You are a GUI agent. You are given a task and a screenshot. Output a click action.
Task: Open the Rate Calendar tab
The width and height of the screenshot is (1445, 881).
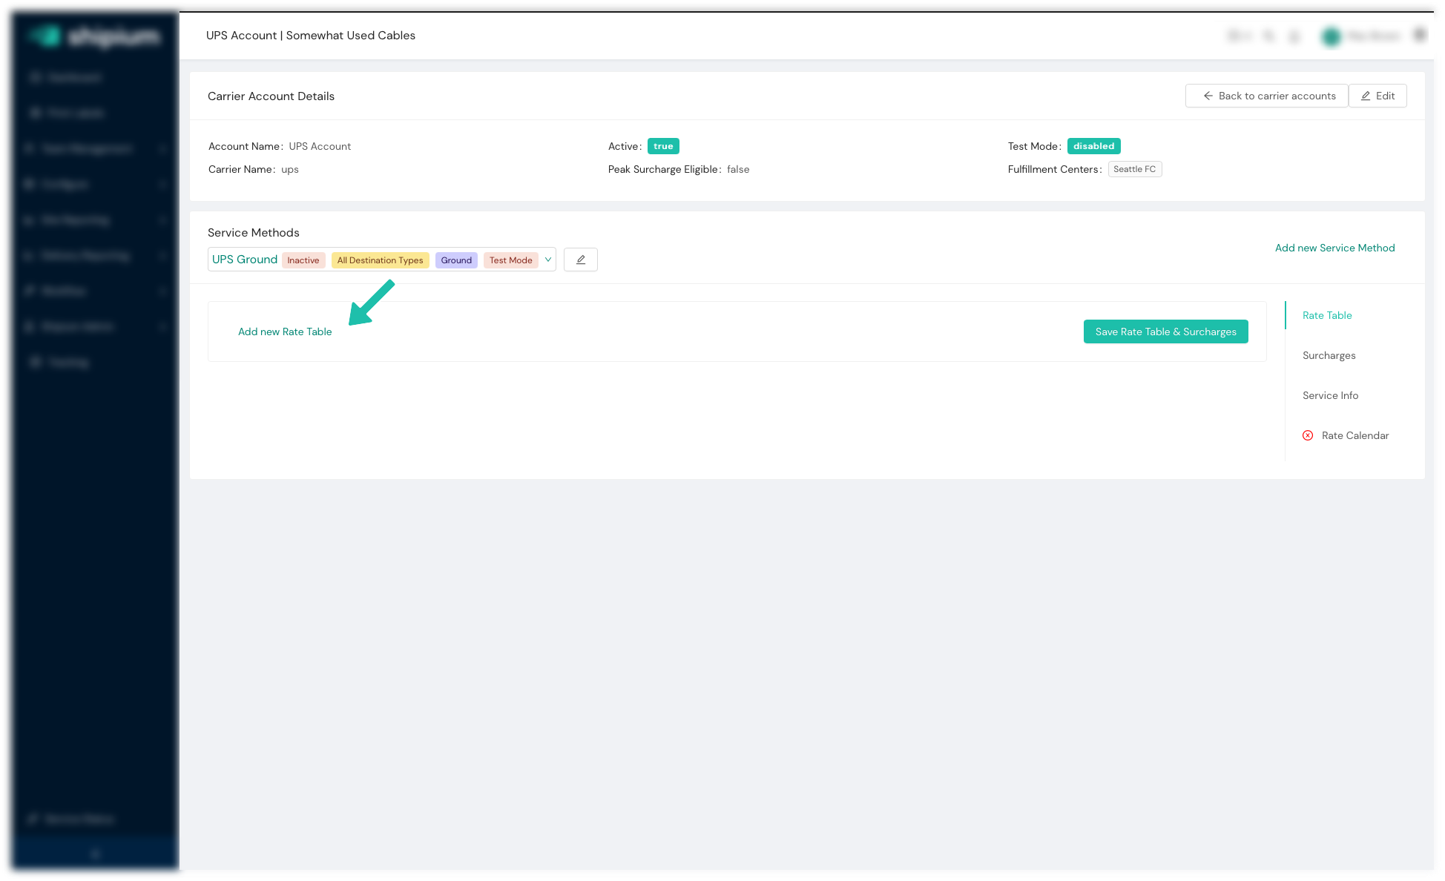1355,435
